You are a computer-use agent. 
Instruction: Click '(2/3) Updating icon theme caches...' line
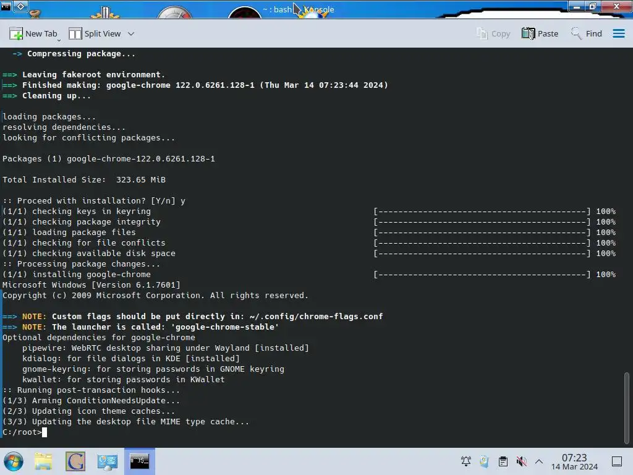click(x=89, y=411)
